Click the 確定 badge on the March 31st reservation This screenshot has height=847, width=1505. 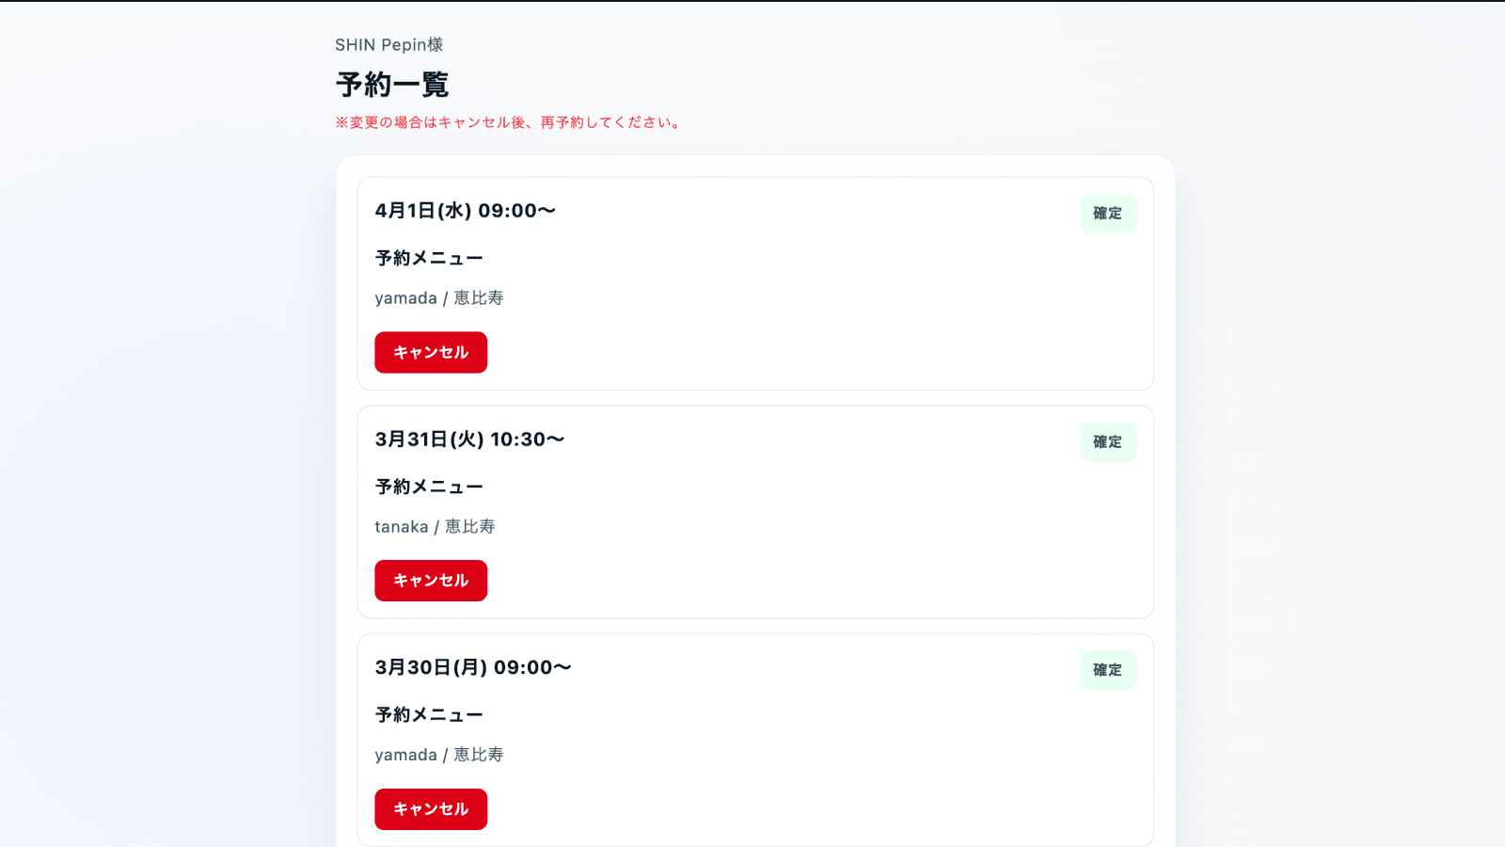1108,441
